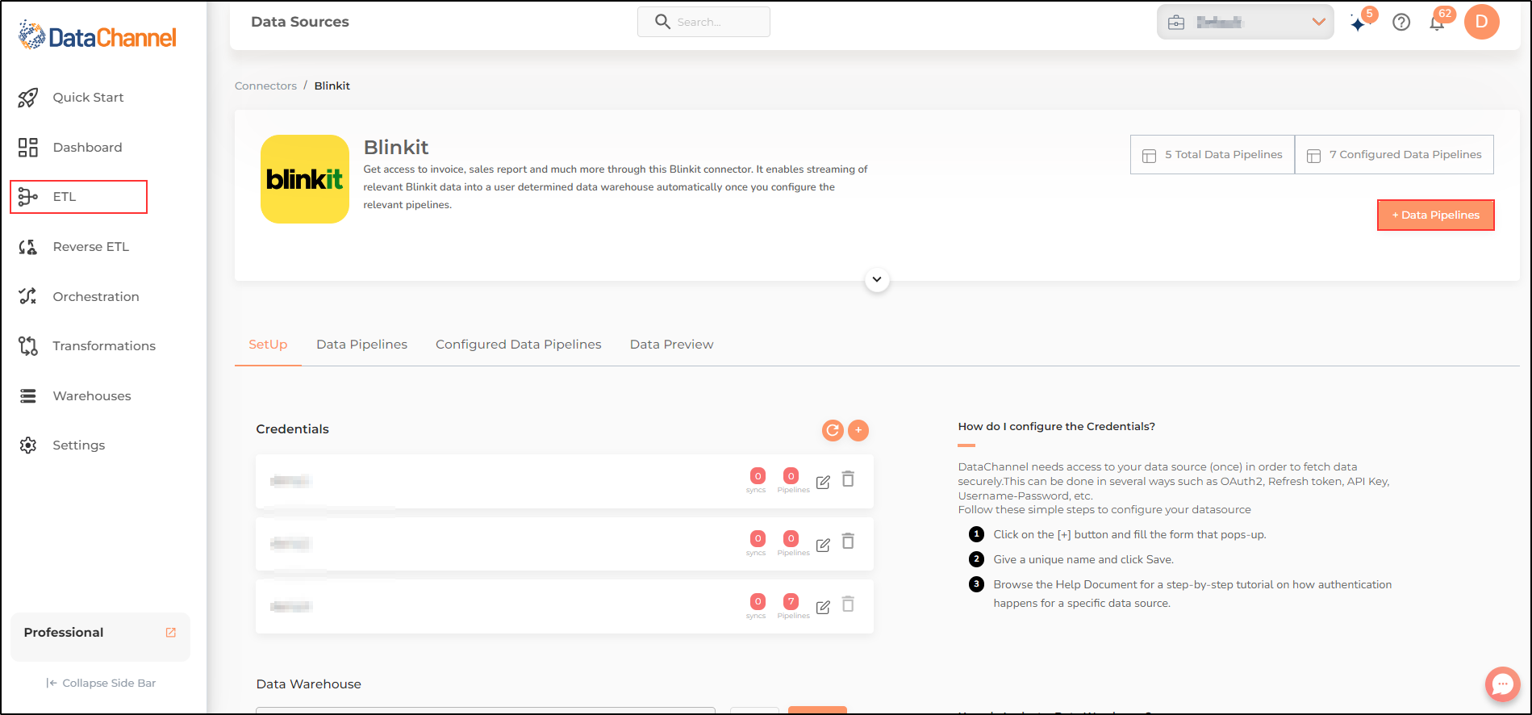Go to Connectors breadcrumb link
The width and height of the screenshot is (1532, 715).
[x=265, y=86]
